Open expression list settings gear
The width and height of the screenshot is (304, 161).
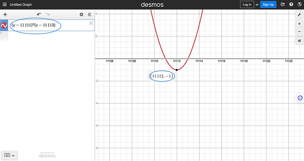(x=81, y=14)
